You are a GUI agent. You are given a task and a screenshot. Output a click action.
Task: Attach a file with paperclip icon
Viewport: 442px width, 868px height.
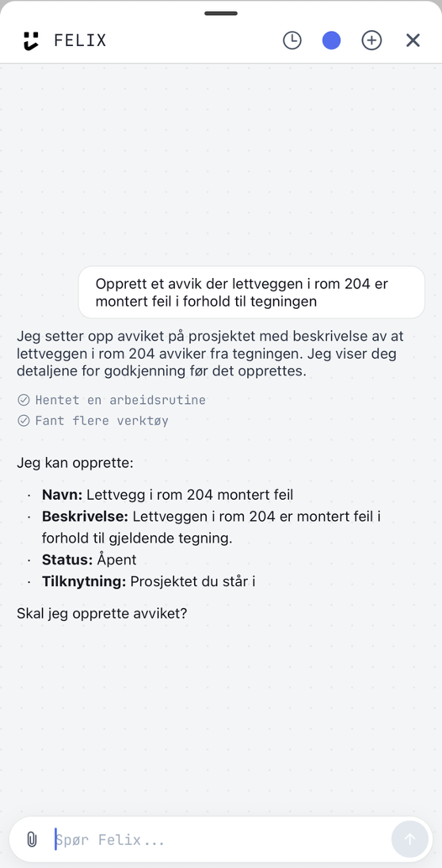(32, 839)
